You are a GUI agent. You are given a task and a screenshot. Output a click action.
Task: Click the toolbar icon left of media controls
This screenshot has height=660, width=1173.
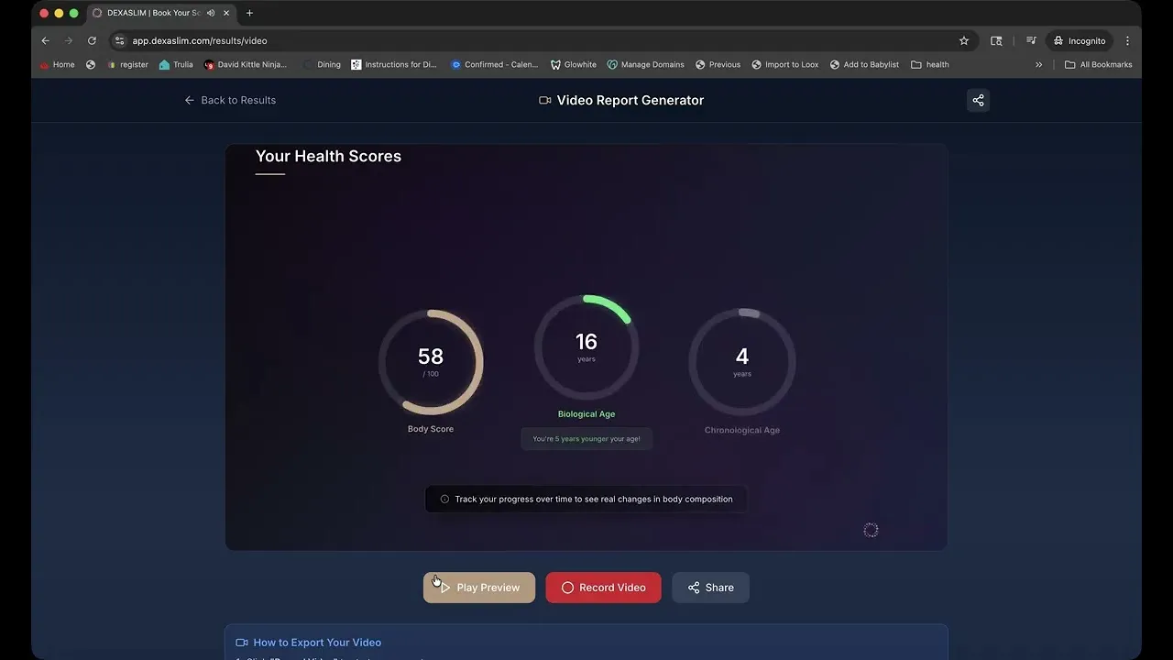coord(997,40)
